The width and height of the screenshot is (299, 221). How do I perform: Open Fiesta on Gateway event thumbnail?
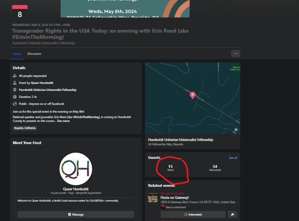(153, 198)
